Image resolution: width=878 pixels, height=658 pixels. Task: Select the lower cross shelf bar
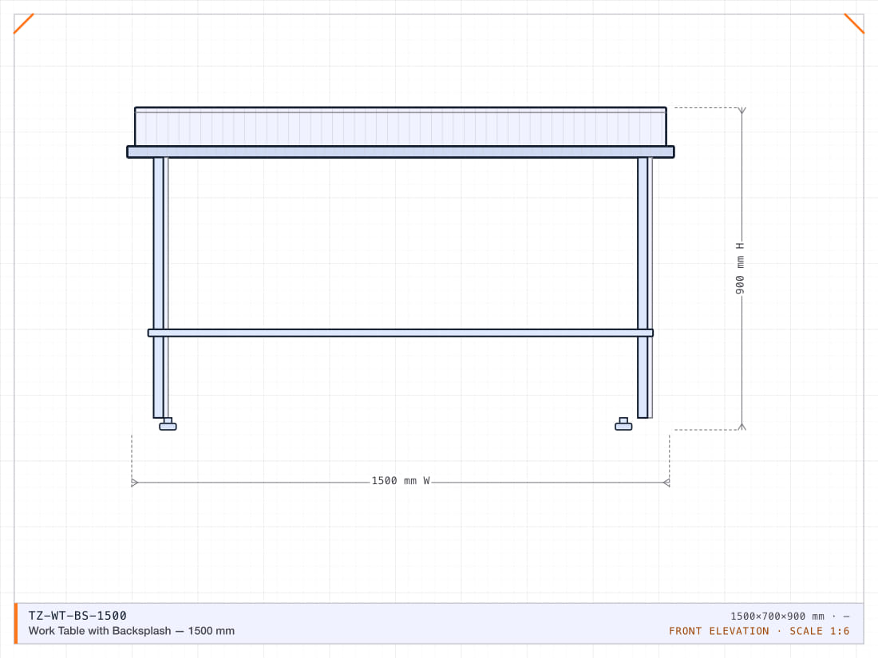(x=401, y=333)
